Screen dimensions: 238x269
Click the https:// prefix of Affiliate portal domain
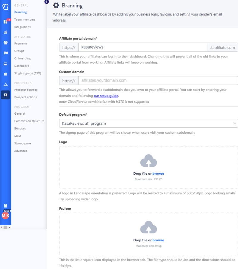(69, 47)
